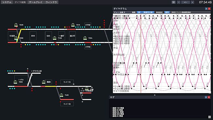
Task: Select train T01A icon
Action: coord(73,25)
